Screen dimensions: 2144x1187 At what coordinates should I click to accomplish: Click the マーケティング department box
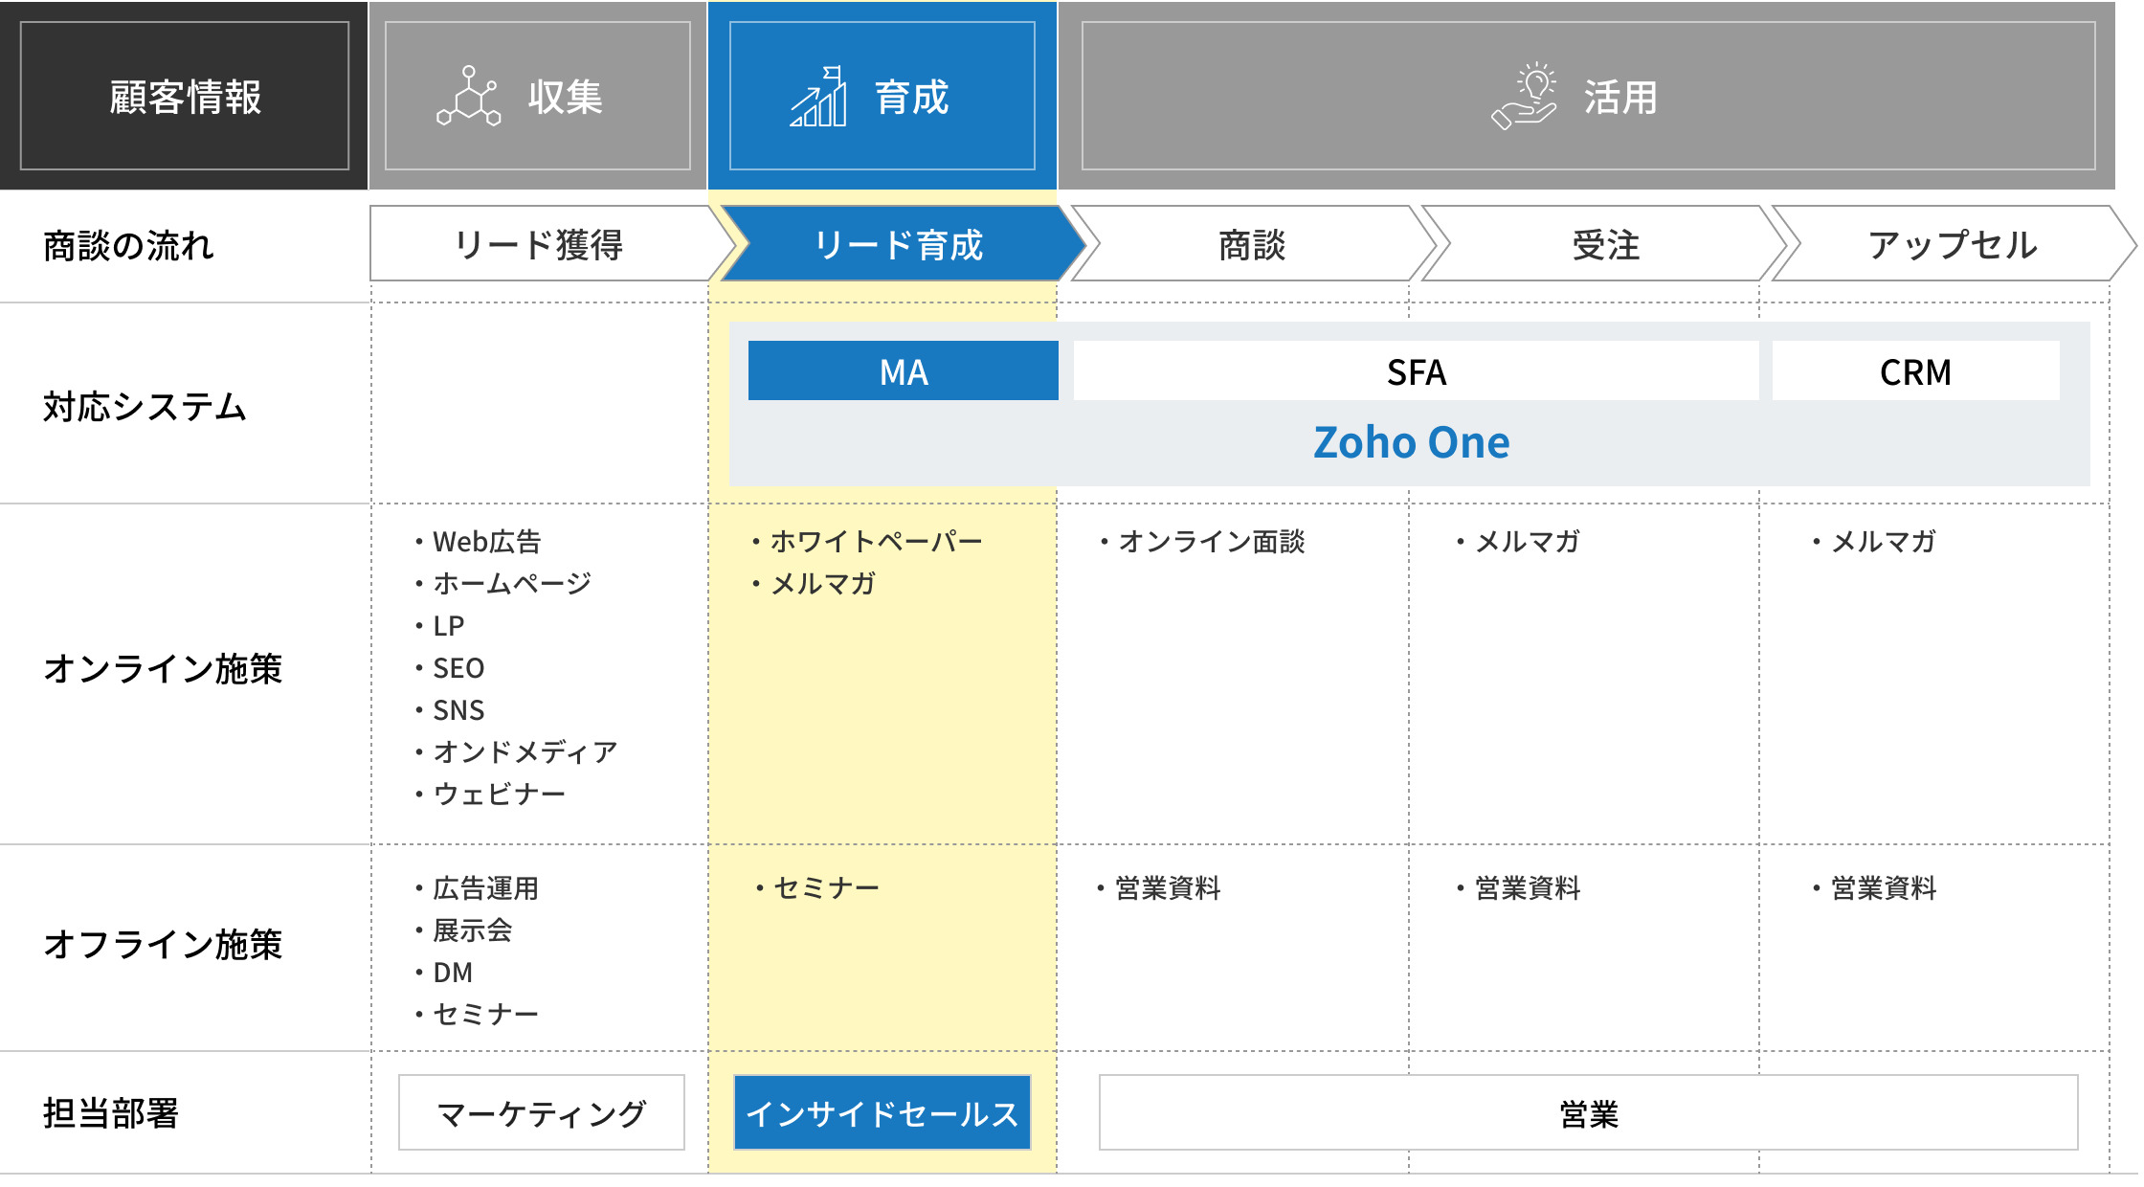pyautogui.click(x=542, y=1112)
